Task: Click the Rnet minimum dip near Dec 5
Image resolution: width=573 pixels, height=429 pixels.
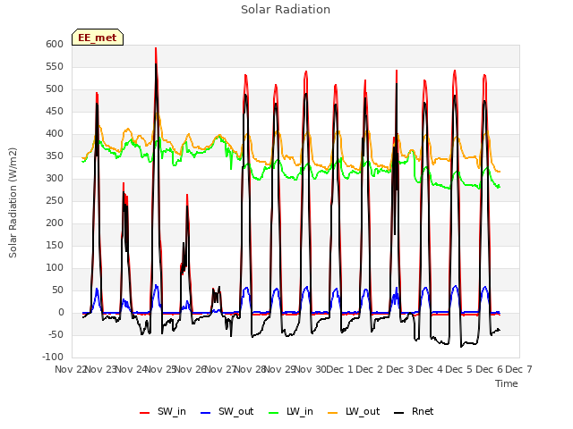Action: [461, 347]
